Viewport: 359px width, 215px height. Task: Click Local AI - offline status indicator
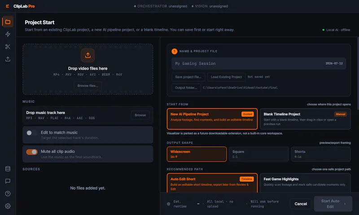click(336, 30)
